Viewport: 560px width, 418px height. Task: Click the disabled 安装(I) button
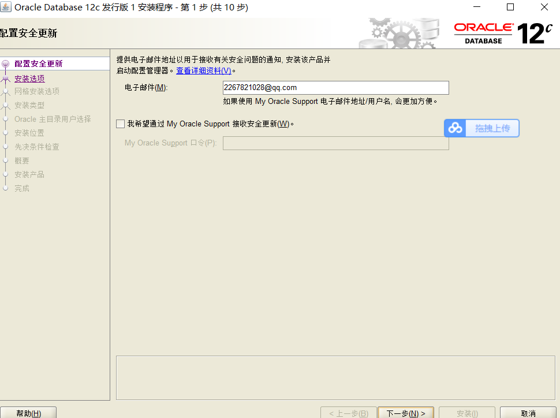467,413
